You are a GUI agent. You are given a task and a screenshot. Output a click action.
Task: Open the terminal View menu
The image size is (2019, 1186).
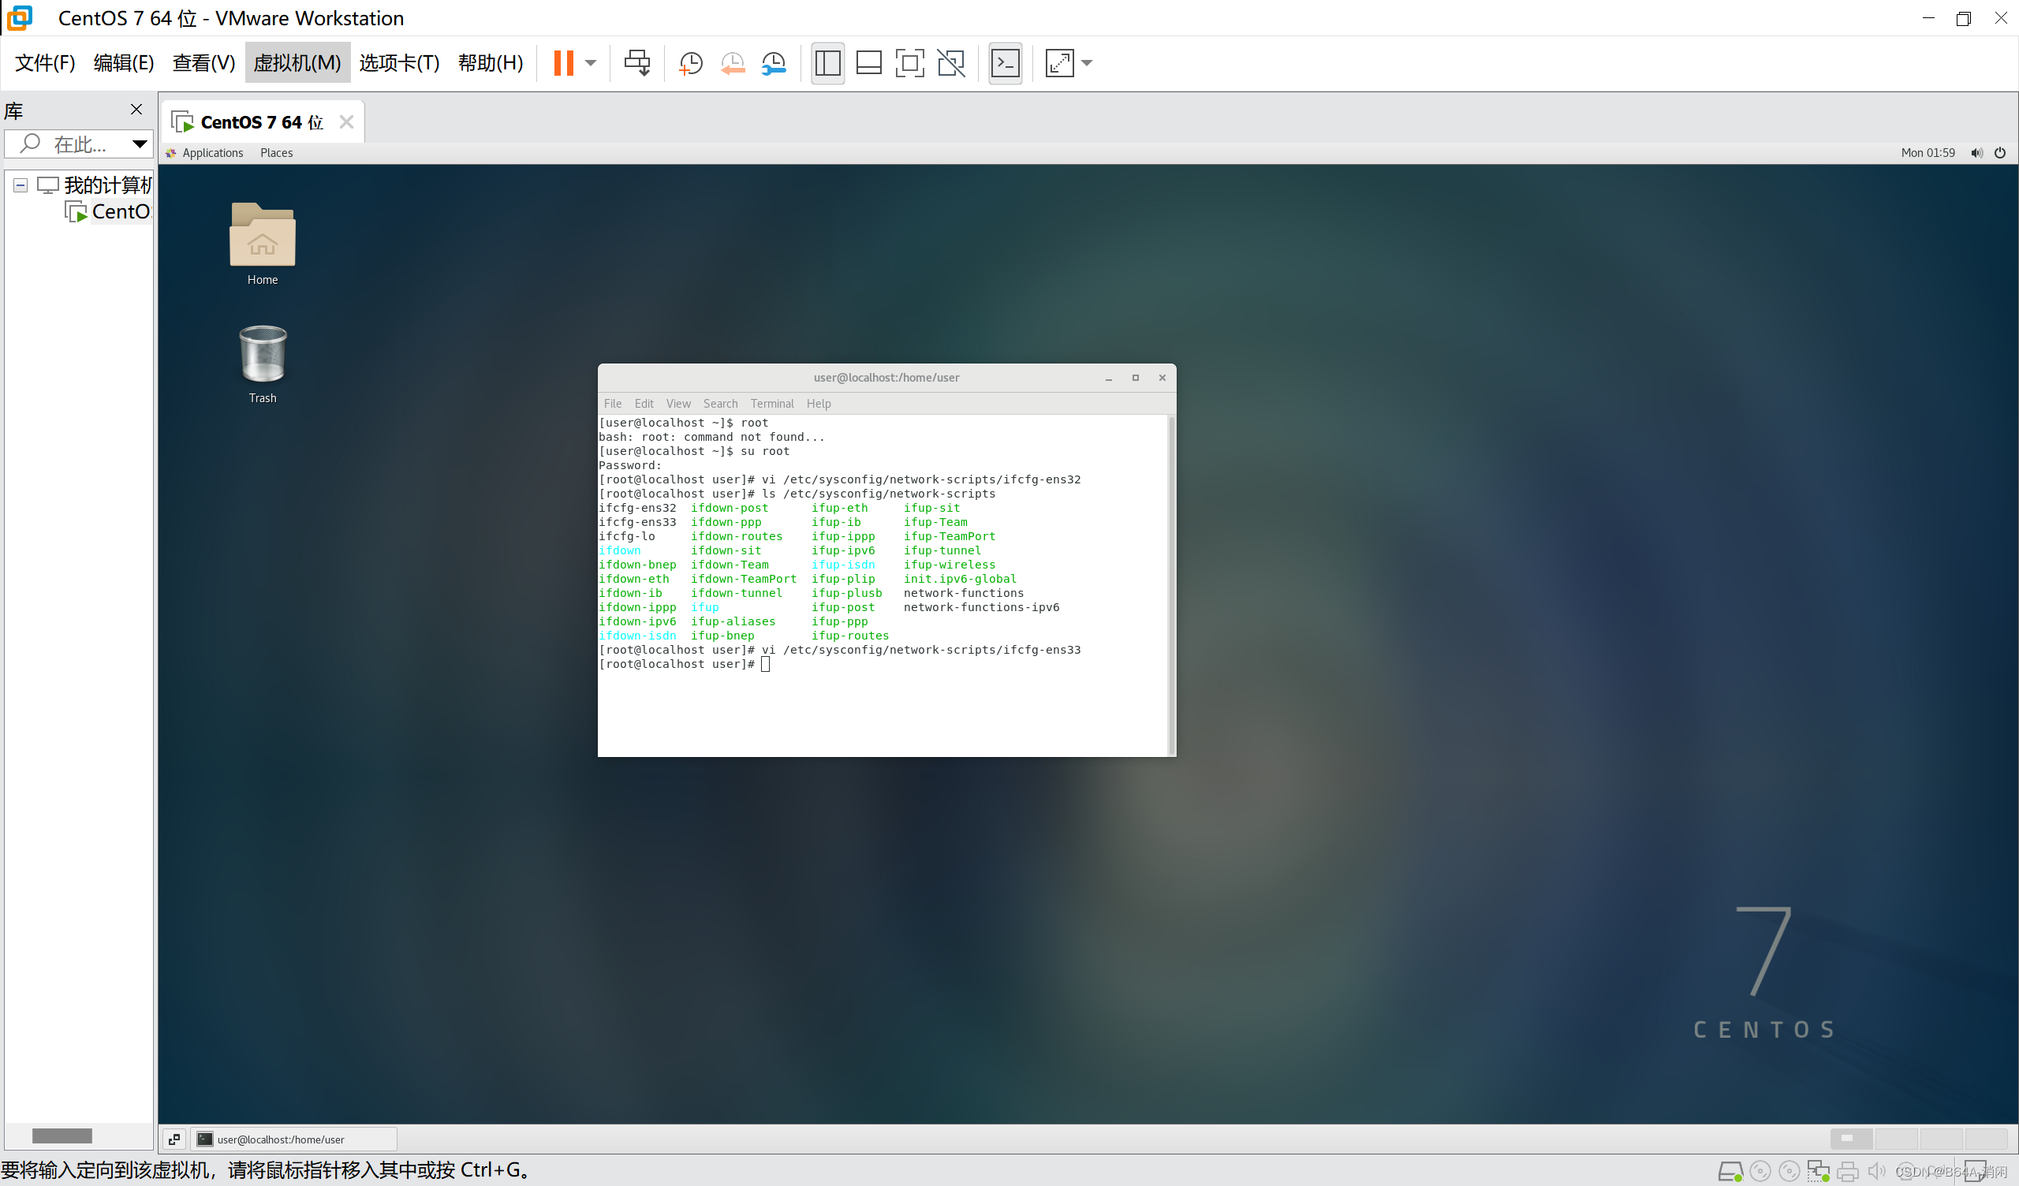click(677, 403)
